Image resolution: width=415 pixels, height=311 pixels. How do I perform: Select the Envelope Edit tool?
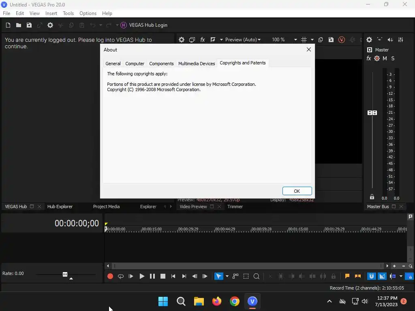coord(235,276)
